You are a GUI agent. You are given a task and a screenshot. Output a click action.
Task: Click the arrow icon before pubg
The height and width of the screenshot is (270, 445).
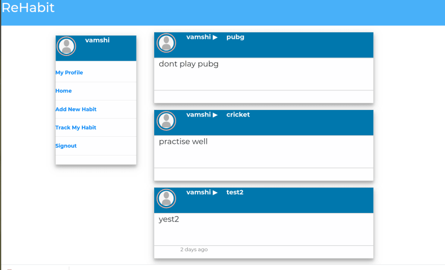click(215, 37)
